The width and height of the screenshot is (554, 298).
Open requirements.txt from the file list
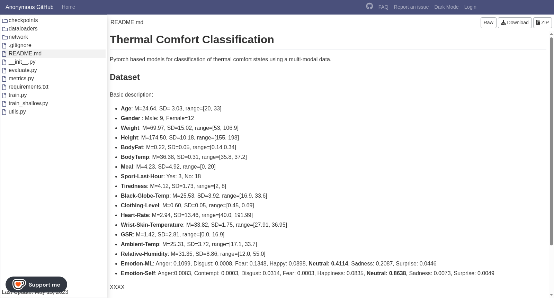(x=28, y=87)
